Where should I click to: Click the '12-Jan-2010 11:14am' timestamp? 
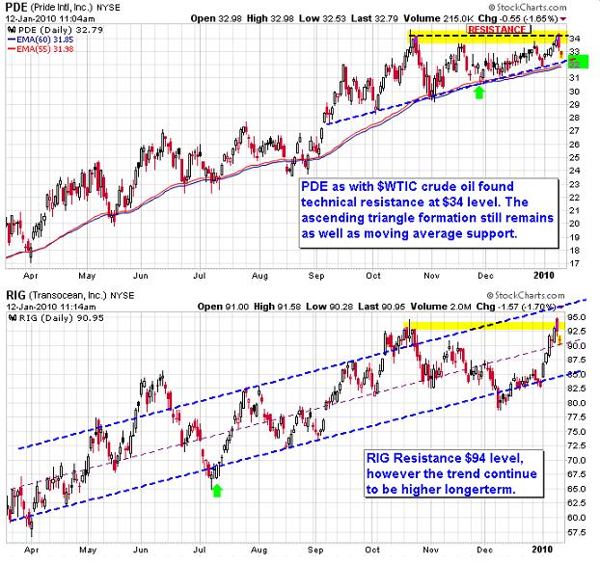pyautogui.click(x=50, y=307)
